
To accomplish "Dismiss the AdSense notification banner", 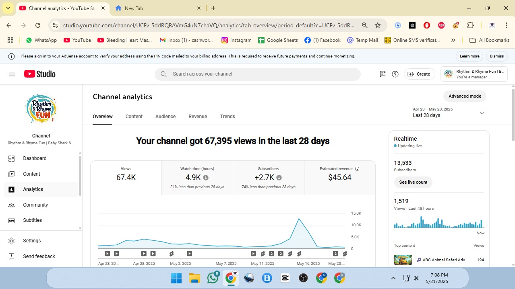I will 496,56.
